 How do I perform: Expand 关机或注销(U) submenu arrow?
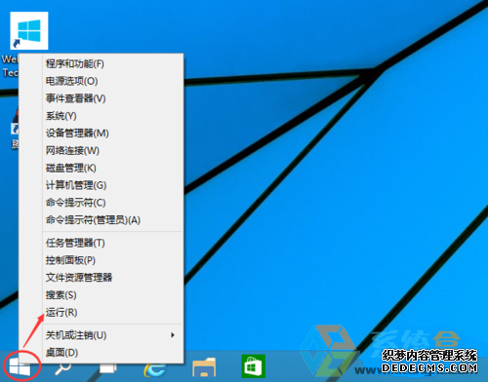[x=173, y=335]
